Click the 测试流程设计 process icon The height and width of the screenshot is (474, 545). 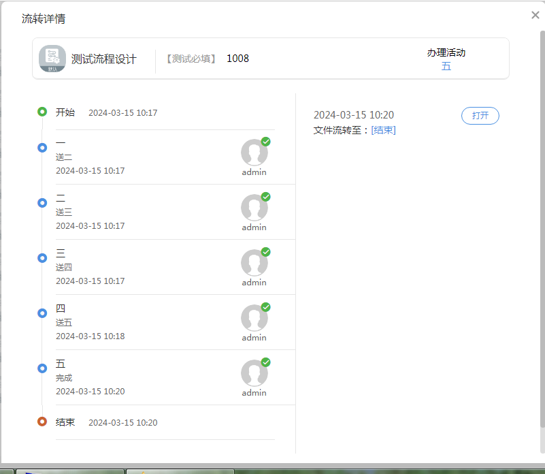[52, 59]
